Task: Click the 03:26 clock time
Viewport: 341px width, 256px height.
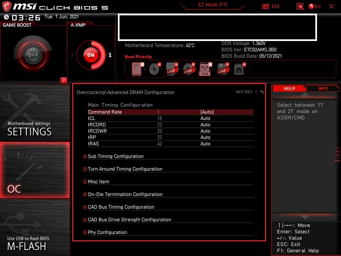Action: tap(26, 17)
